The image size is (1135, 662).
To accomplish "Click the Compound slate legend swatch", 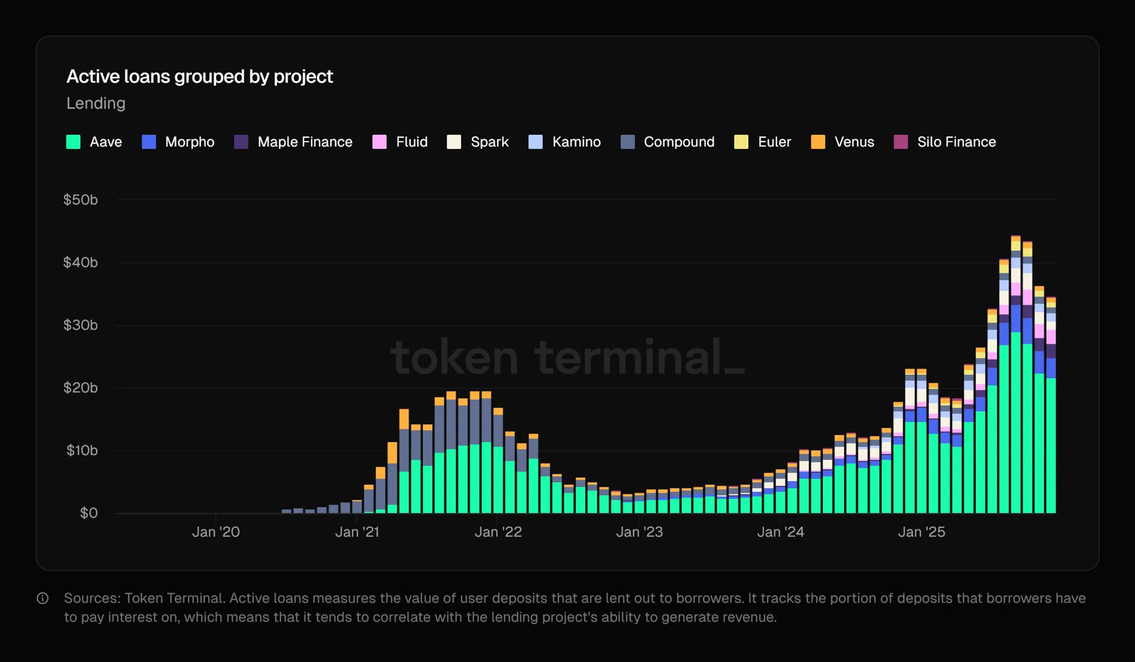I will tap(627, 142).
